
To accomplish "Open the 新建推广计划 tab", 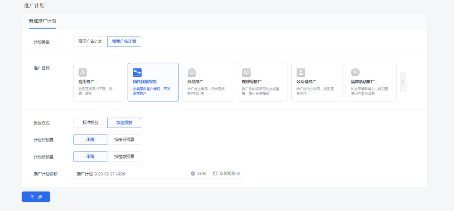I will (x=42, y=21).
